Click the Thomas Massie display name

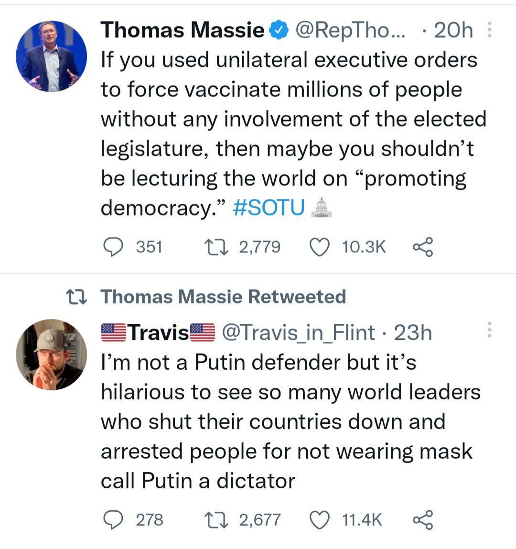point(182,31)
